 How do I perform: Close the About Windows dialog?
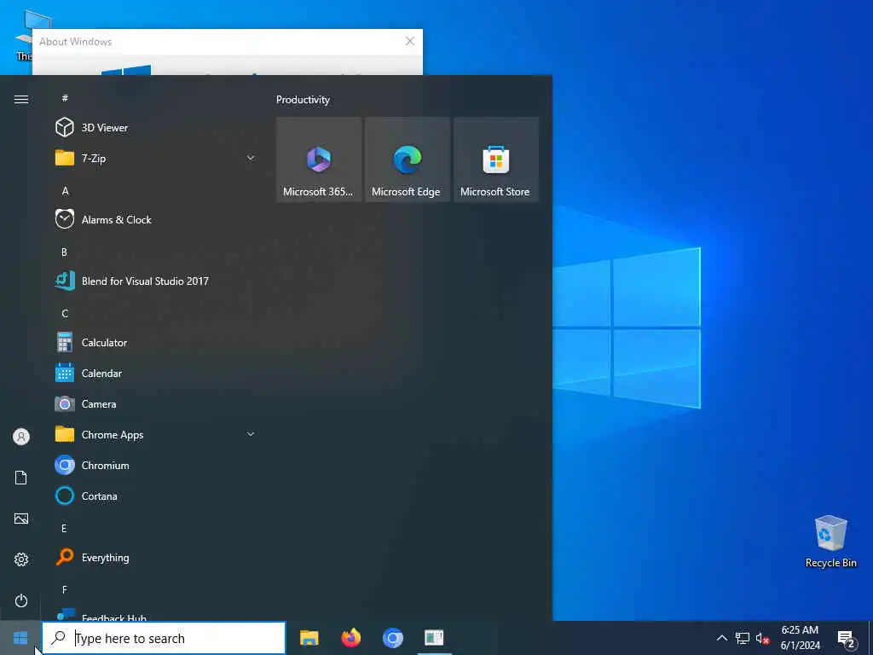pos(410,41)
